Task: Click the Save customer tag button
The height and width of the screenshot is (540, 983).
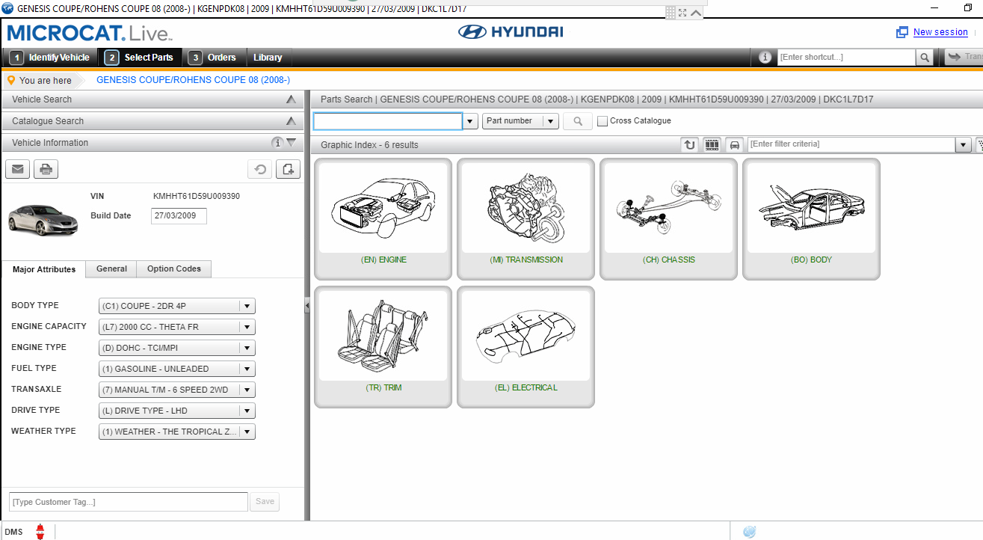Action: [265, 502]
